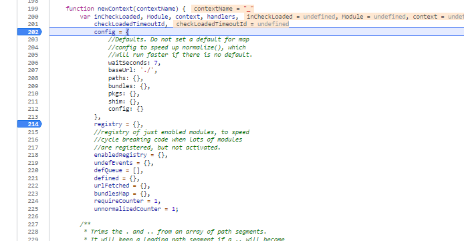Click the defQueue = [] assignment
The height and width of the screenshot is (241, 464).
(118, 170)
